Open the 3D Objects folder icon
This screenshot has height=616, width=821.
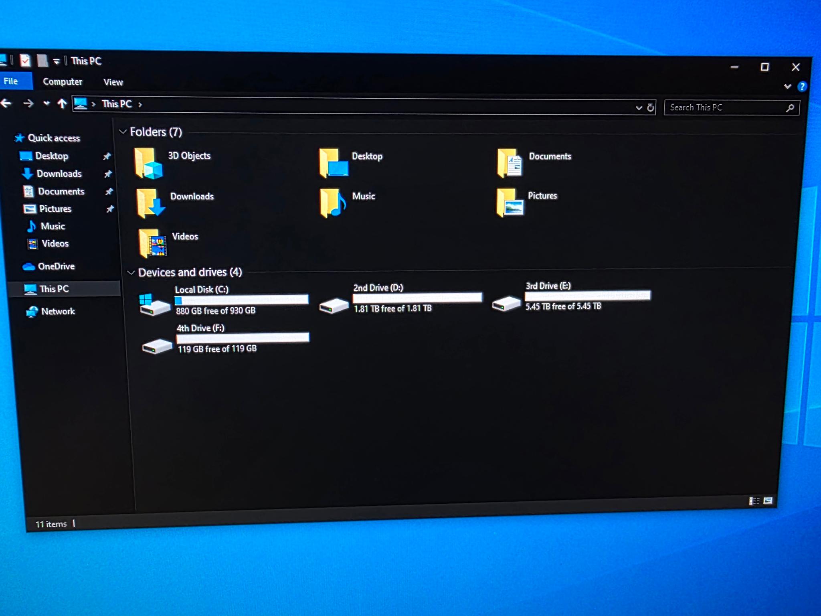[x=148, y=163]
